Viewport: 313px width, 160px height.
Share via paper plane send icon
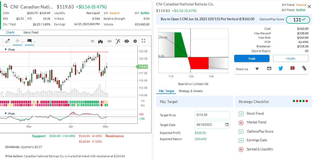pos(257,68)
